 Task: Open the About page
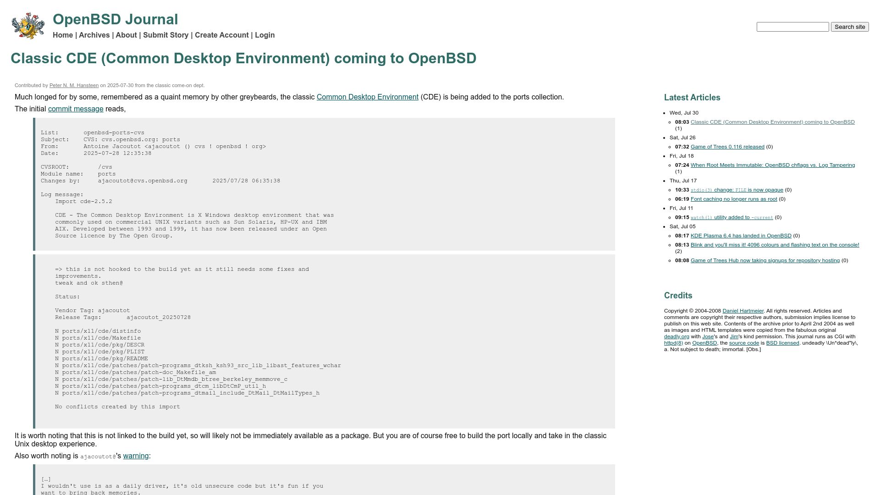click(x=126, y=35)
